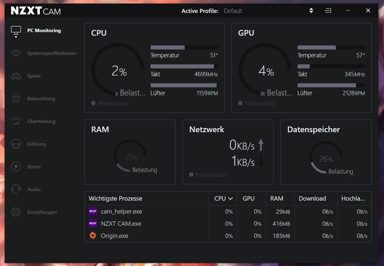Image resolution: width=384 pixels, height=266 pixels.
Task: Click the CPU Temperatur bar
Action: pyautogui.click(x=184, y=47)
